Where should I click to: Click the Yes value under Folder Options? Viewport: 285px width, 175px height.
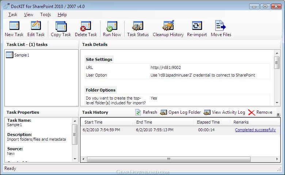click(x=154, y=98)
